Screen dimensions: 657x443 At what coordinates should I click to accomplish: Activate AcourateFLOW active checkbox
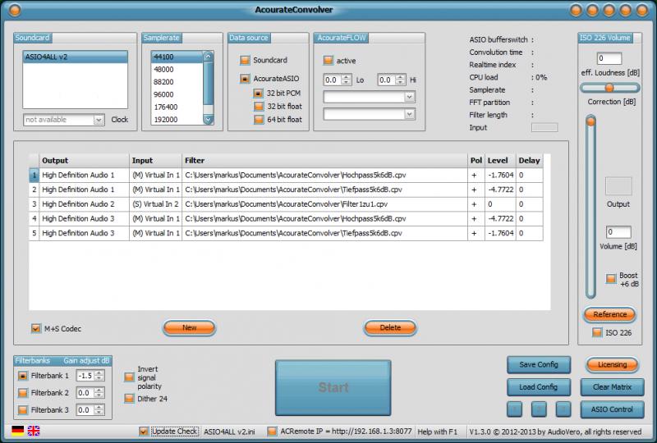pyautogui.click(x=328, y=60)
